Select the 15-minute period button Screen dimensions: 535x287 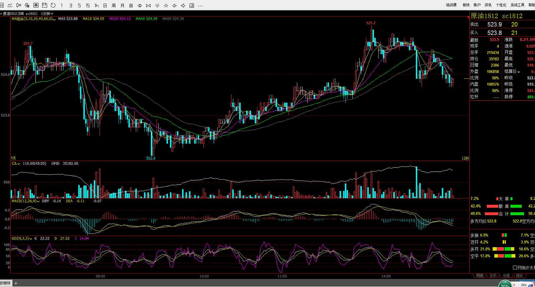click(88, 6)
